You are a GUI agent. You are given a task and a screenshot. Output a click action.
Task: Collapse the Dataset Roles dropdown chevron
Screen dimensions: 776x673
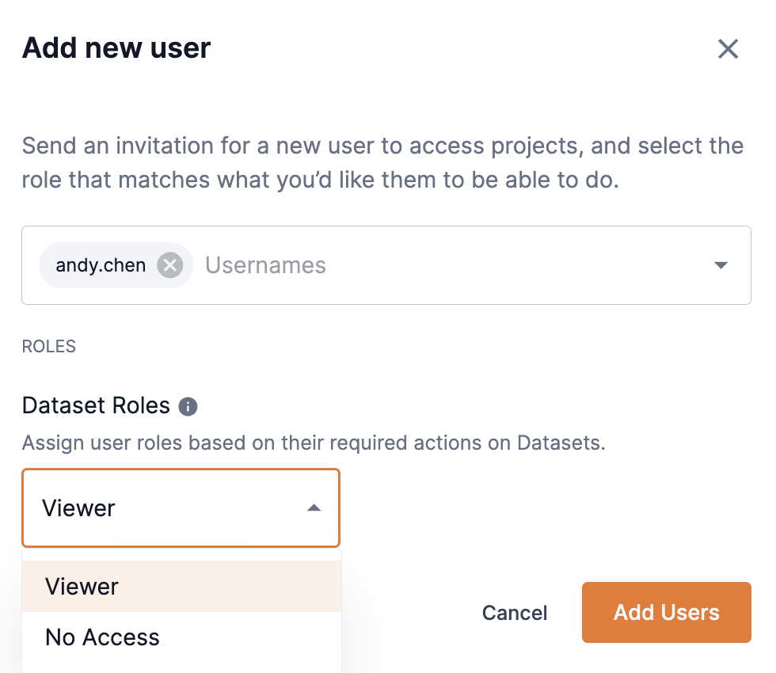tap(313, 508)
